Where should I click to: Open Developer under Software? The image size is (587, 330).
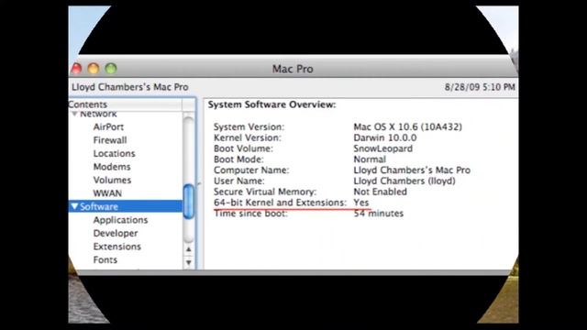click(116, 233)
